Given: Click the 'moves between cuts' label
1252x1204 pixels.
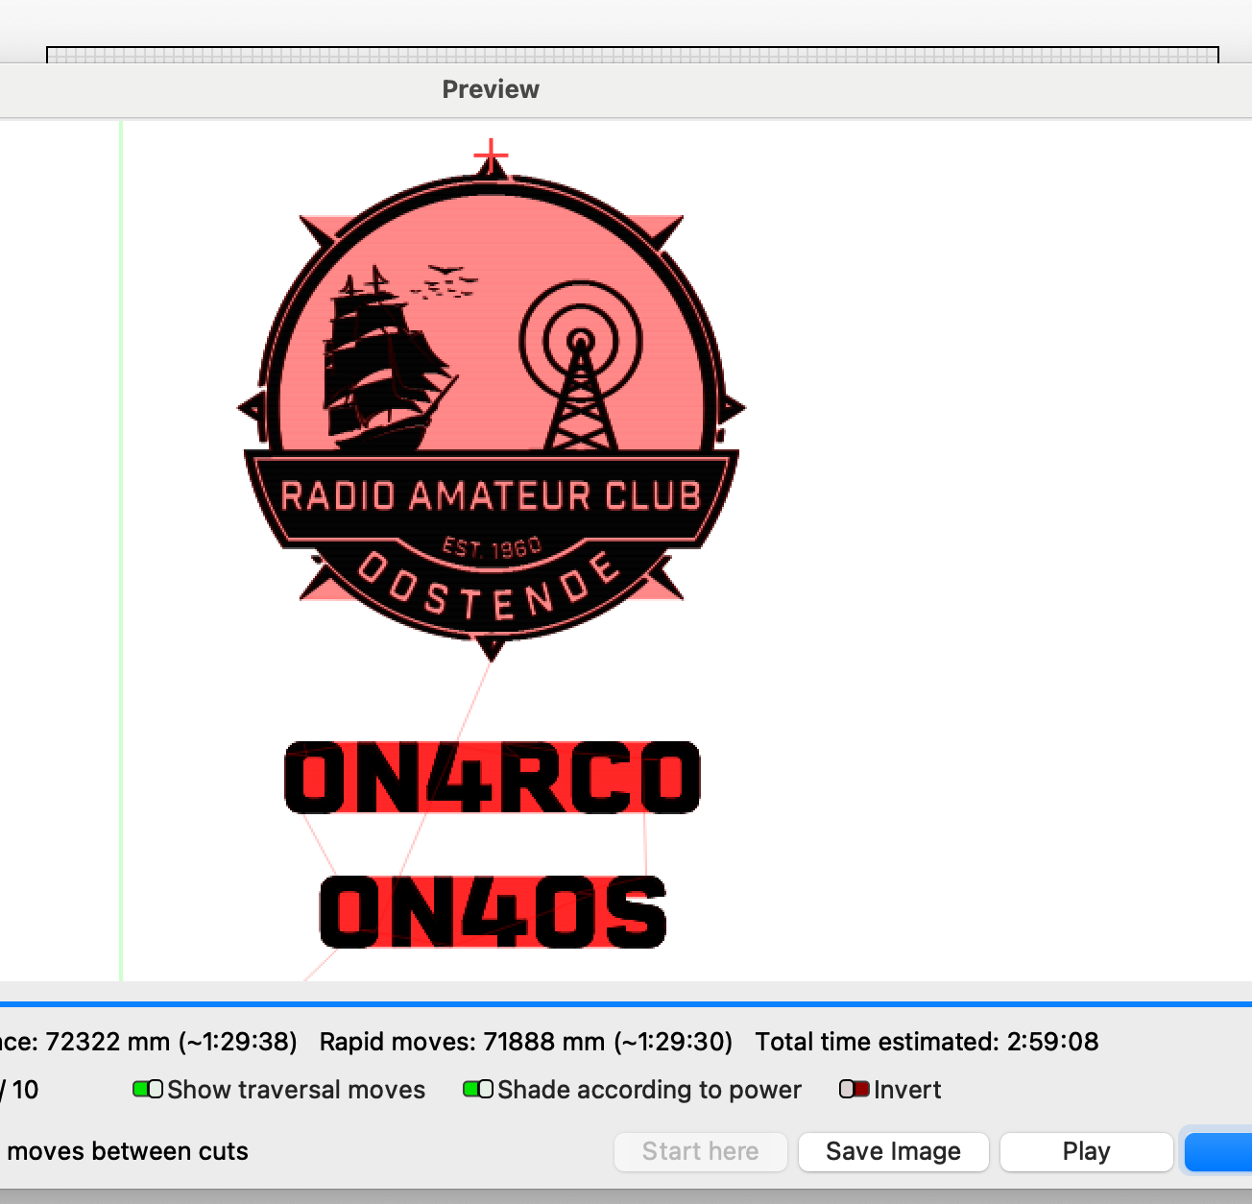Looking at the screenshot, I should point(128,1151).
